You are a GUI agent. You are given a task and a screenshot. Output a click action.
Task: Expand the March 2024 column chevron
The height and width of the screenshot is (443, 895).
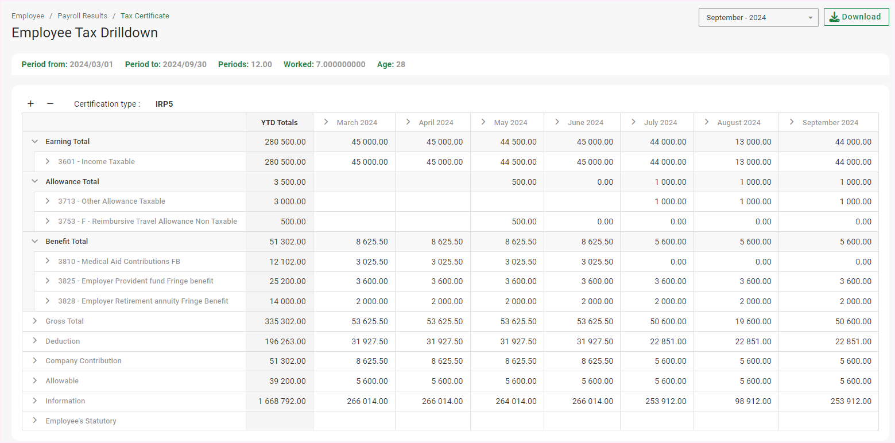coord(326,122)
